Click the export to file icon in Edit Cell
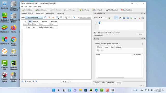This screenshot has height=93, width=166. tap(132, 18)
